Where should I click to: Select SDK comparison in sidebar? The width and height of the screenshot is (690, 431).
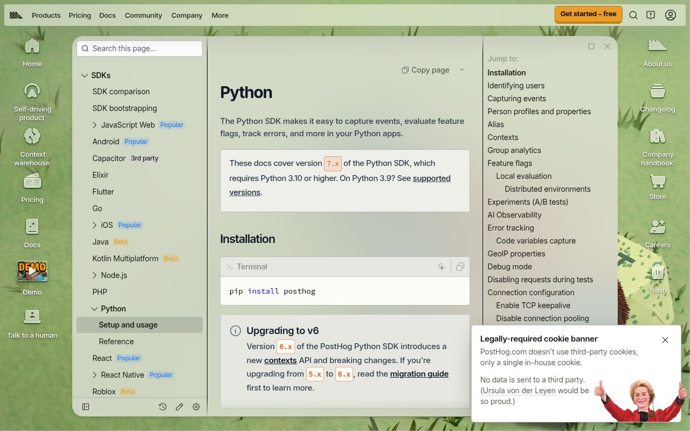121,92
